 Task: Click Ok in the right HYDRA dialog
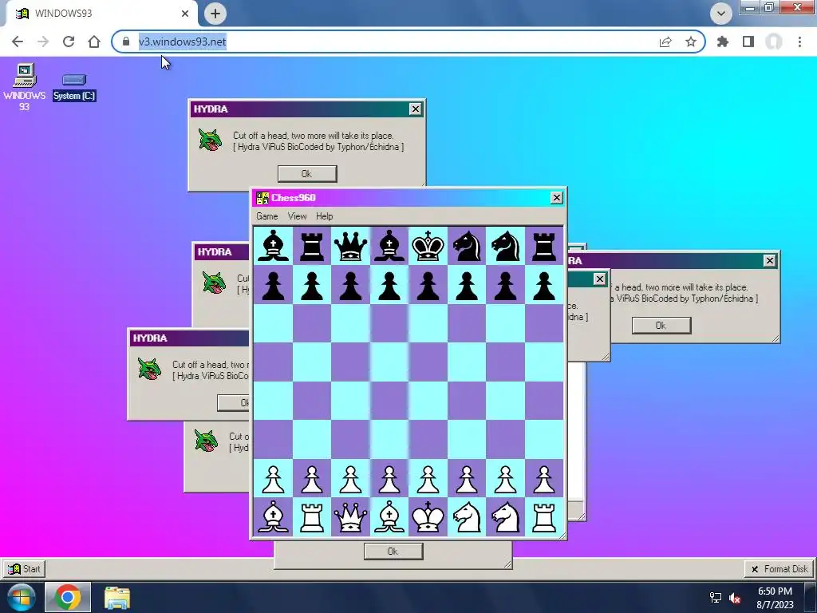click(x=661, y=326)
